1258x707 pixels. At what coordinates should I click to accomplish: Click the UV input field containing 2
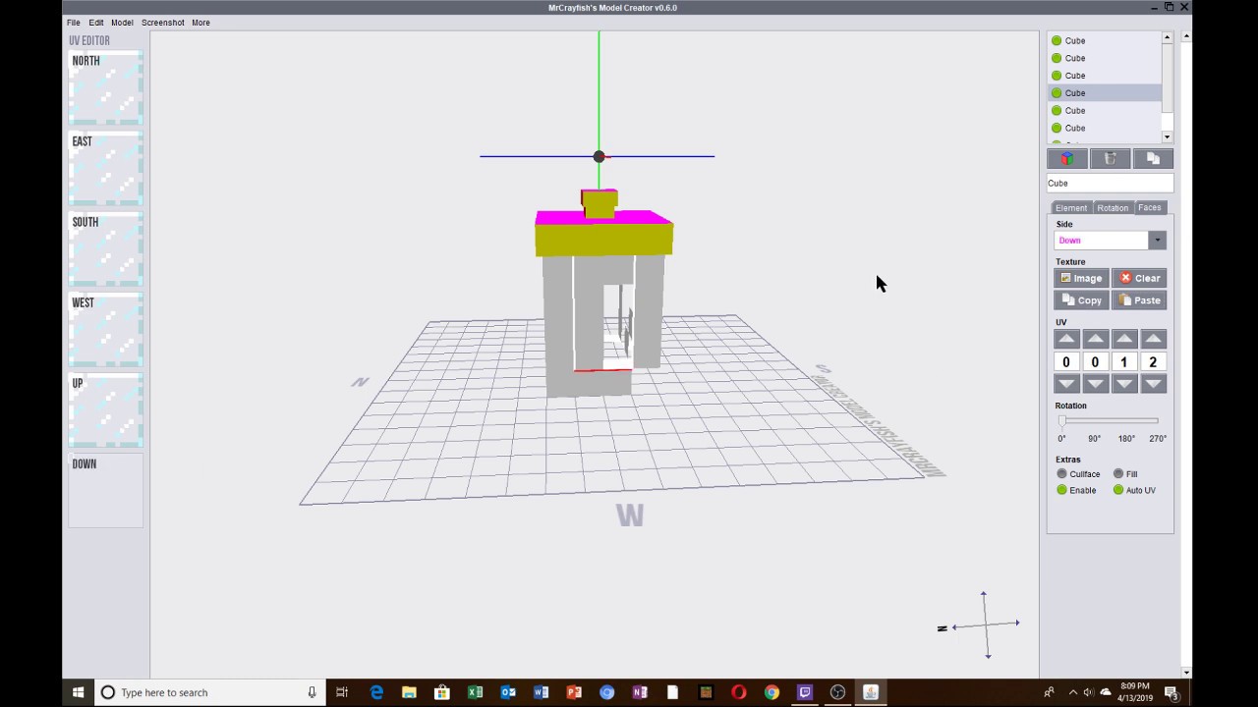pos(1154,362)
